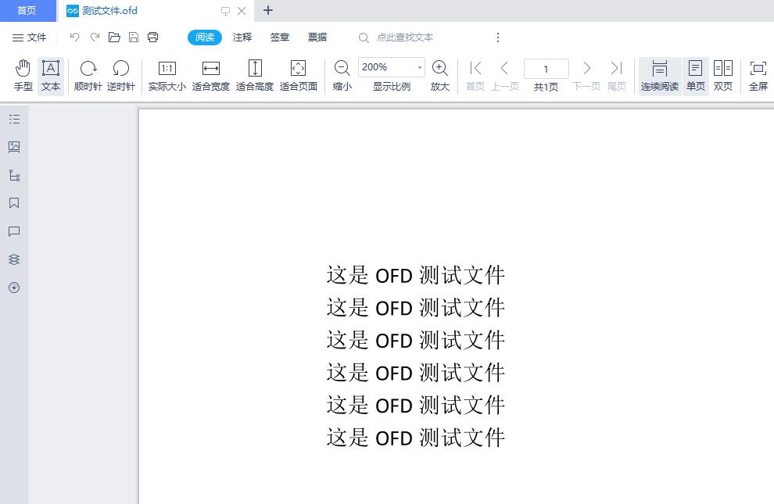Viewport: 774px width, 504px height.
Task: Enable continuous reading mode (连续阅读)
Action: (x=659, y=75)
